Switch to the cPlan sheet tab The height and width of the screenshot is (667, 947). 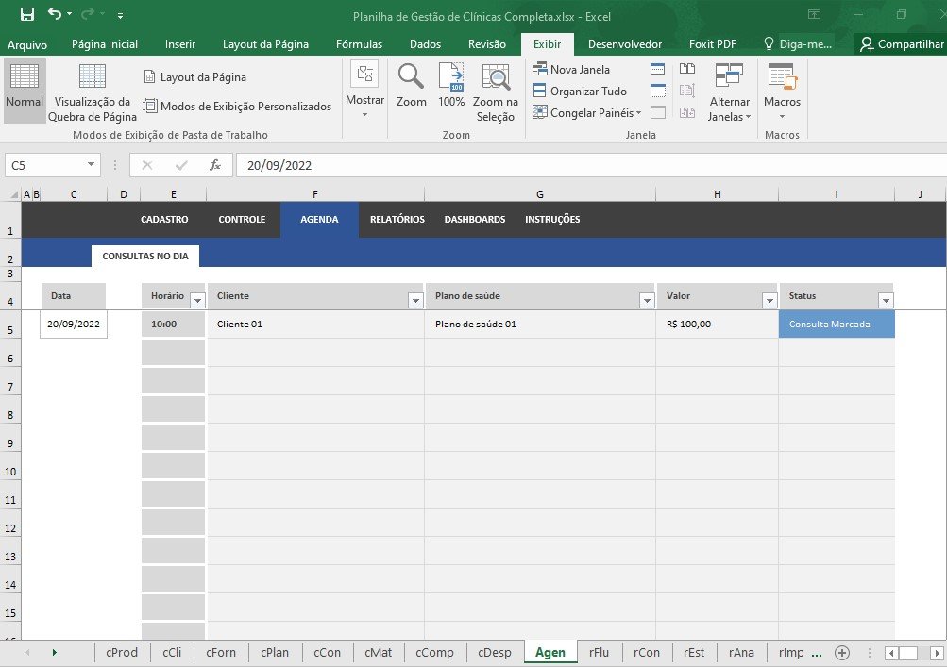point(275,652)
